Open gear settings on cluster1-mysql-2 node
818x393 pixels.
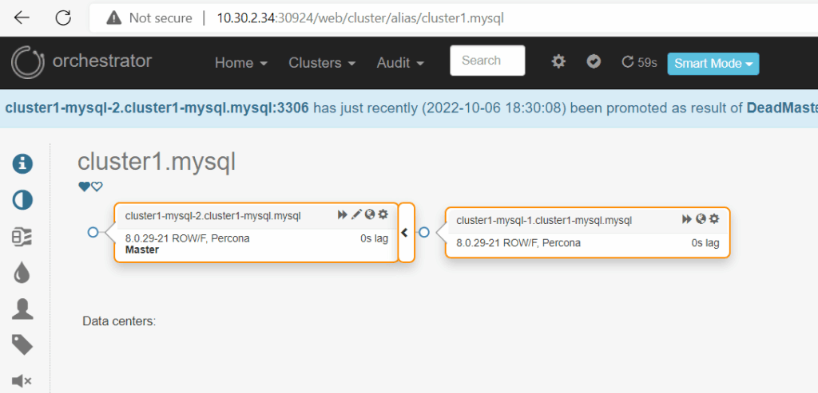click(x=383, y=214)
